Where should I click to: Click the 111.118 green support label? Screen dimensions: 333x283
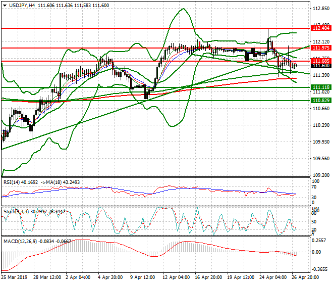[321, 87]
